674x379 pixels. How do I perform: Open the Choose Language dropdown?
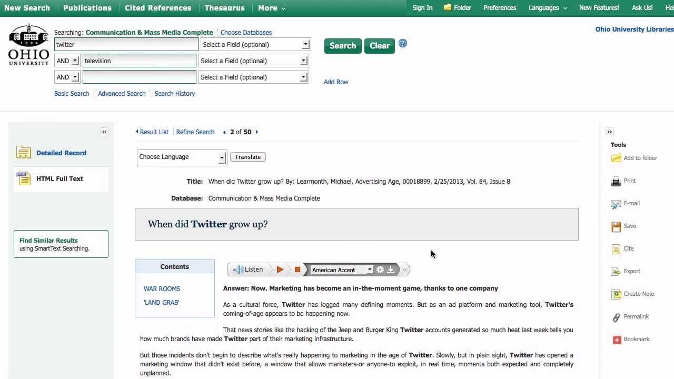[x=182, y=157]
